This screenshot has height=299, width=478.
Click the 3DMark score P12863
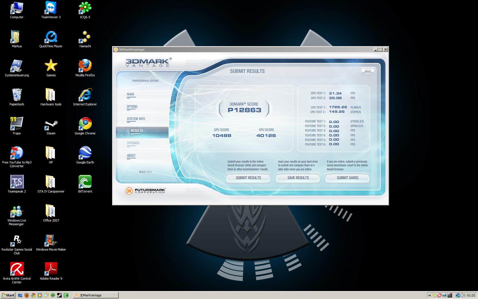click(x=244, y=110)
